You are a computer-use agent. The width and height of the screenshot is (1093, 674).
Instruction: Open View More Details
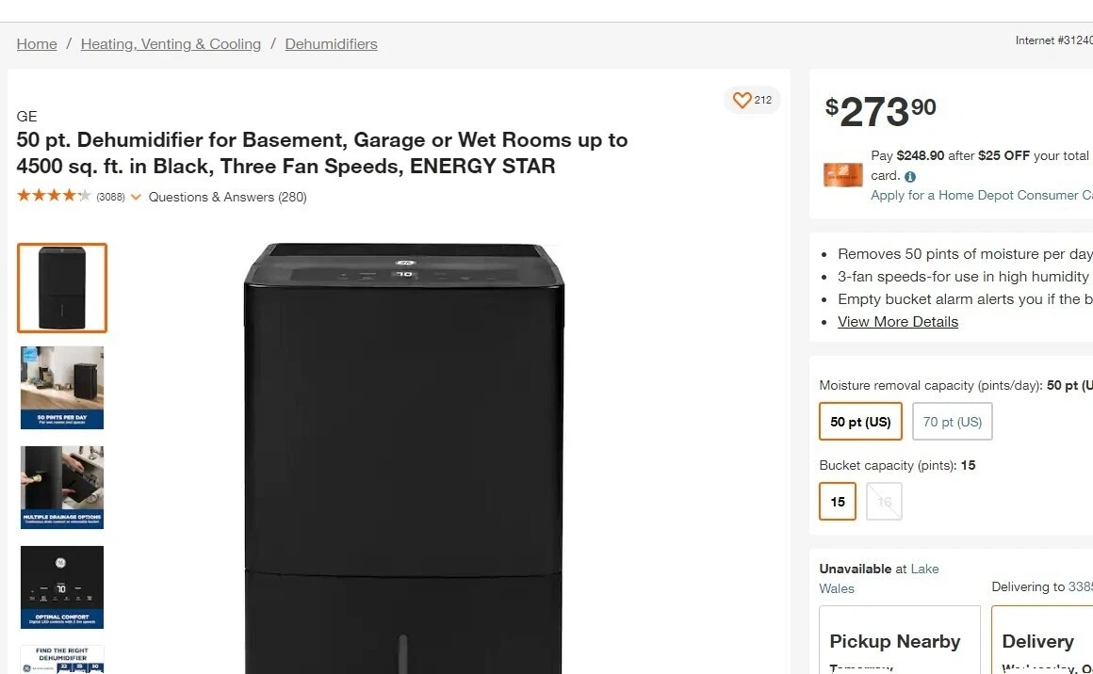(x=897, y=321)
